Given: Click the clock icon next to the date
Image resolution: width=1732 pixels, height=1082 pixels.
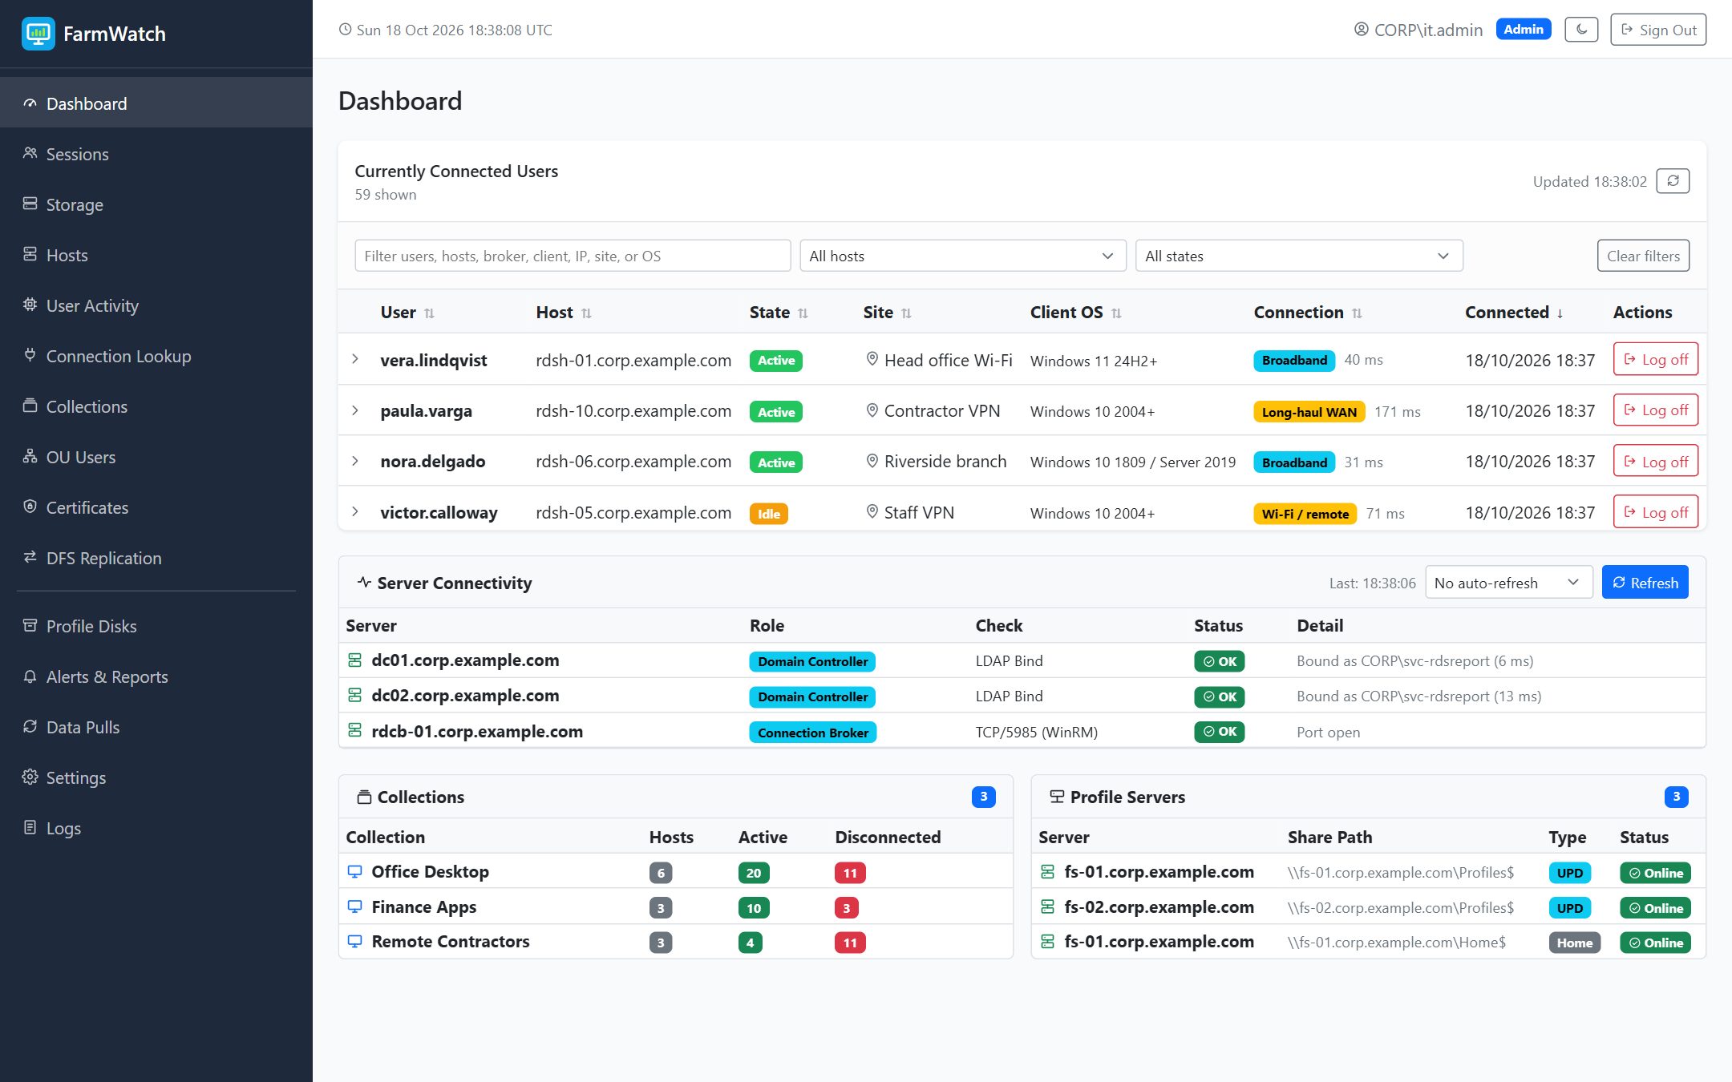Looking at the screenshot, I should point(345,30).
